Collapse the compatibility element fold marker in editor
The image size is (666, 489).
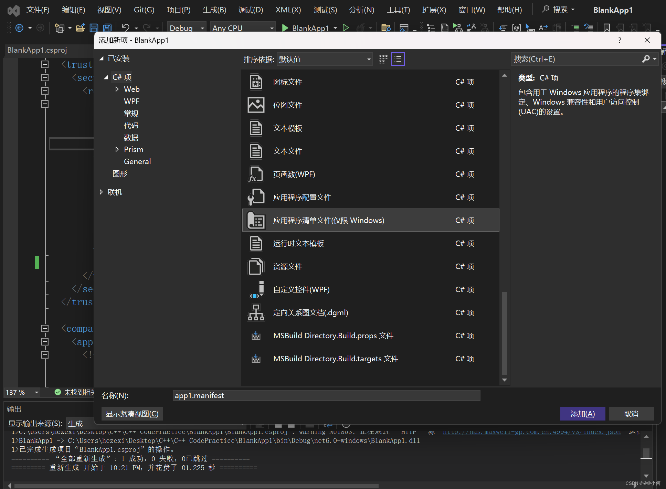45,328
